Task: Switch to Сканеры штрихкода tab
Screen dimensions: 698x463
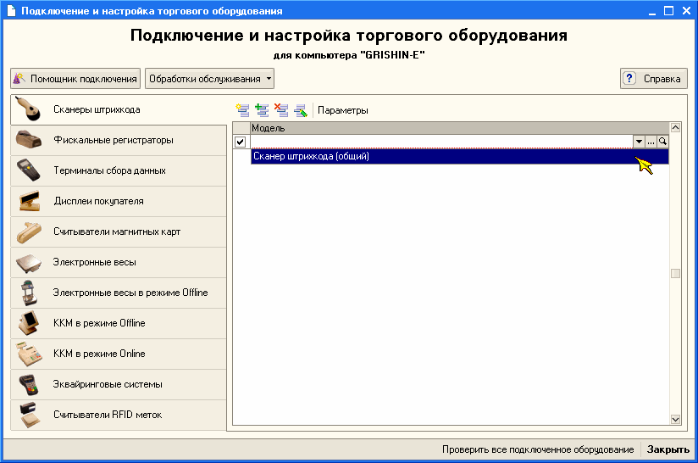Action: click(119, 109)
